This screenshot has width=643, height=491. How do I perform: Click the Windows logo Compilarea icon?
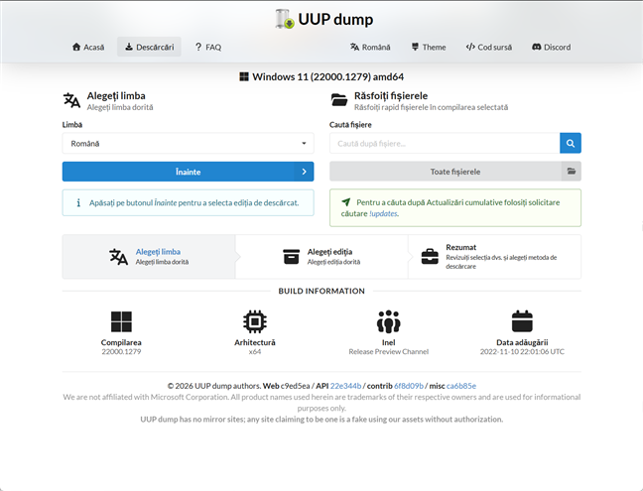(121, 321)
